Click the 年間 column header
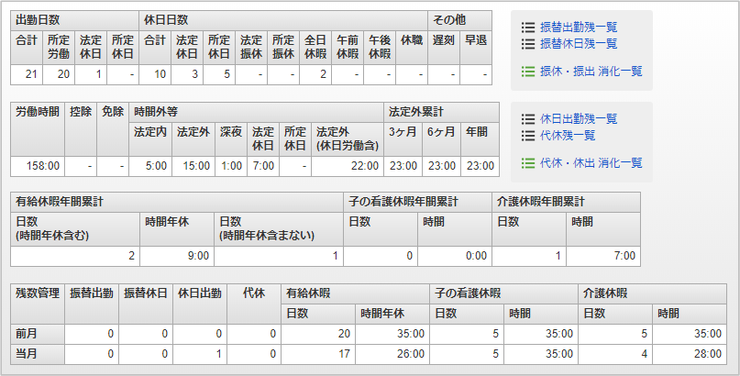The width and height of the screenshot is (740, 376). (480, 139)
